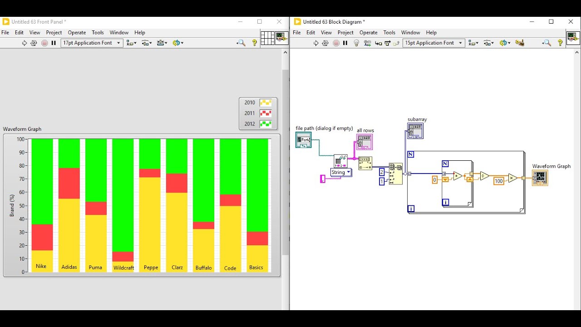The height and width of the screenshot is (327, 581).
Task: Click the Front Panel vertical scrollbar
Action: [x=285, y=162]
